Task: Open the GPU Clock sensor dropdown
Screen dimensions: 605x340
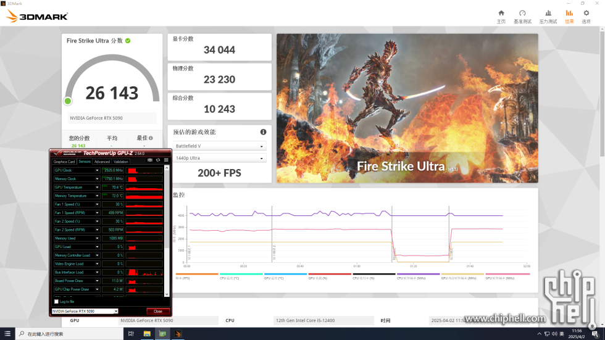Action: click(98, 170)
